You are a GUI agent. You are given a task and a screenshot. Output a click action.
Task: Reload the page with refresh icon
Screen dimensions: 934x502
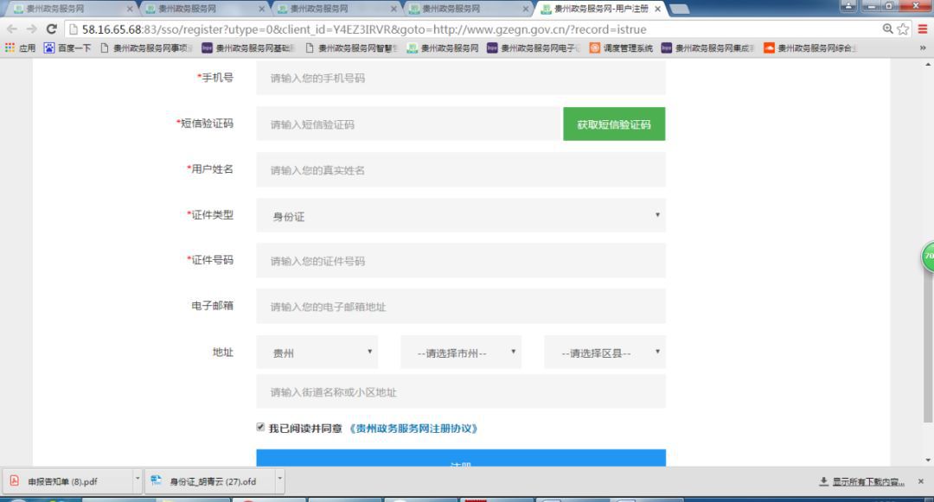click(52, 29)
